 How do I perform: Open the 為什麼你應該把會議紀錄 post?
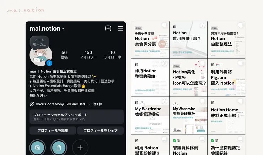click(226, 145)
